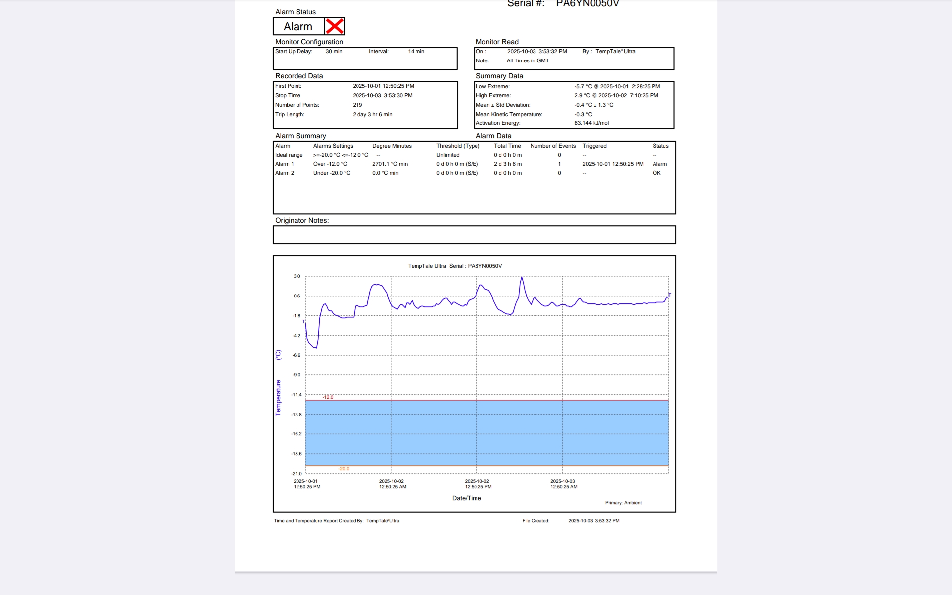Screen dimensions: 952x595
Task: Click the red X alarm status icon
Action: tap(335, 26)
